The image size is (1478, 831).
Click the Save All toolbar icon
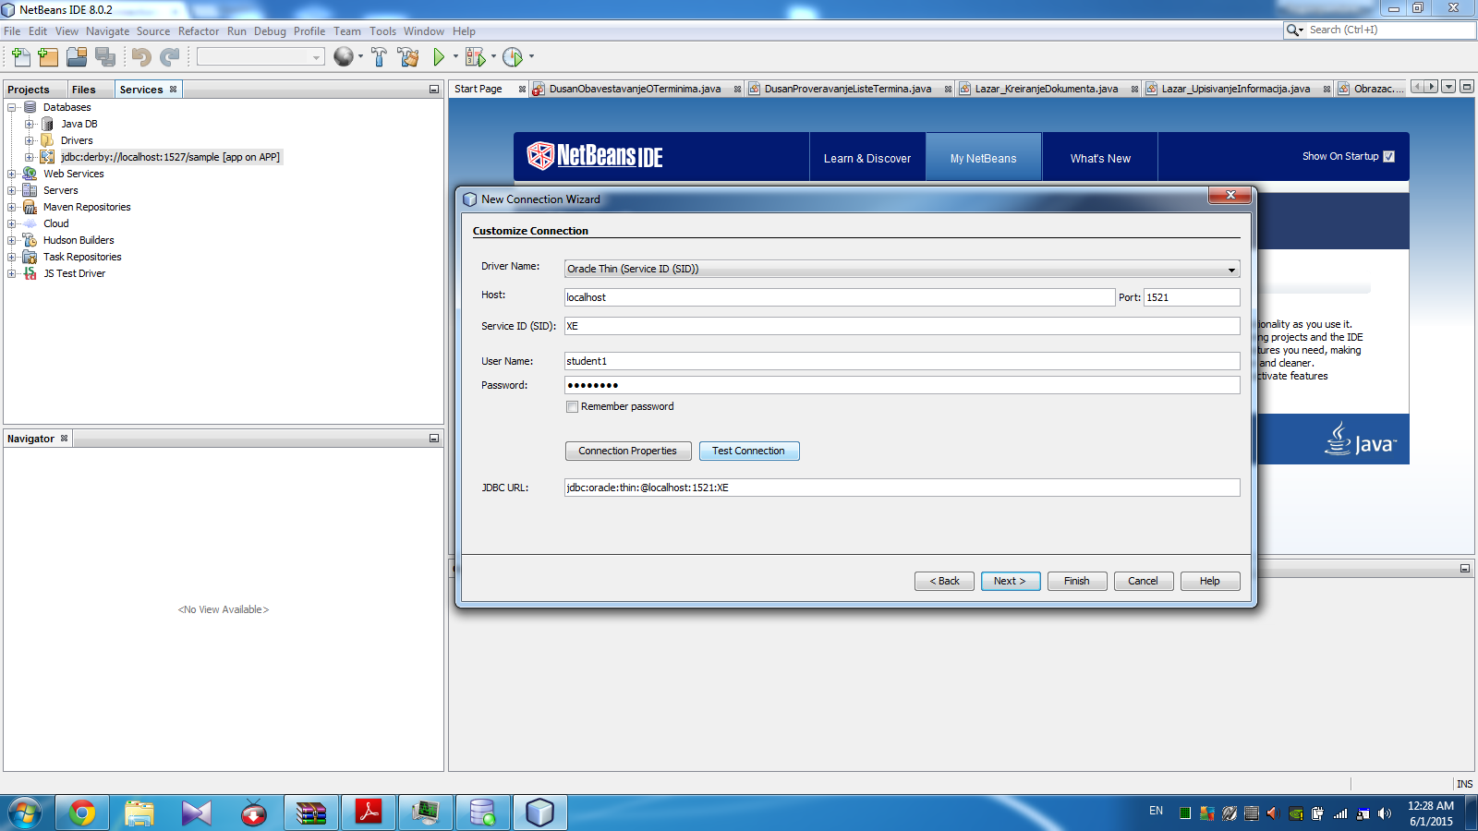coord(105,57)
